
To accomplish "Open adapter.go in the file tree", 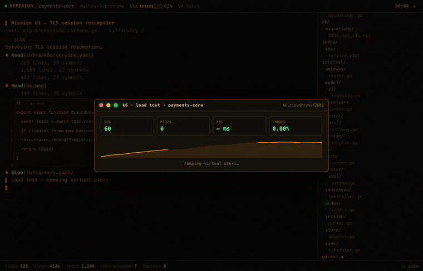I will [x=342, y=237].
